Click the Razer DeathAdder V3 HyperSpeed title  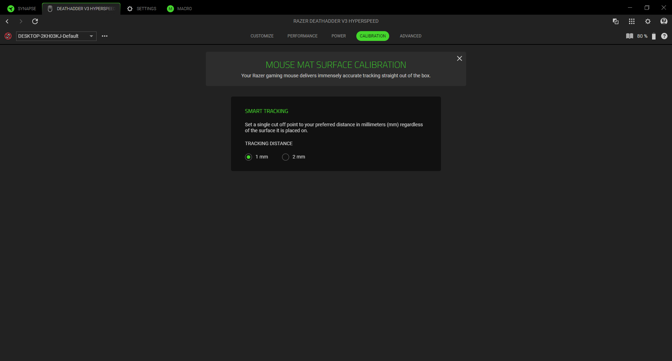336,21
